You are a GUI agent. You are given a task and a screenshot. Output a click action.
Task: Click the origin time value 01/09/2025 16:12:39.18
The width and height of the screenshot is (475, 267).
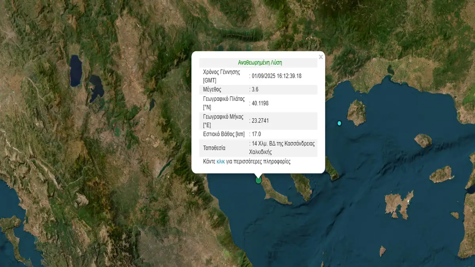(x=276, y=76)
